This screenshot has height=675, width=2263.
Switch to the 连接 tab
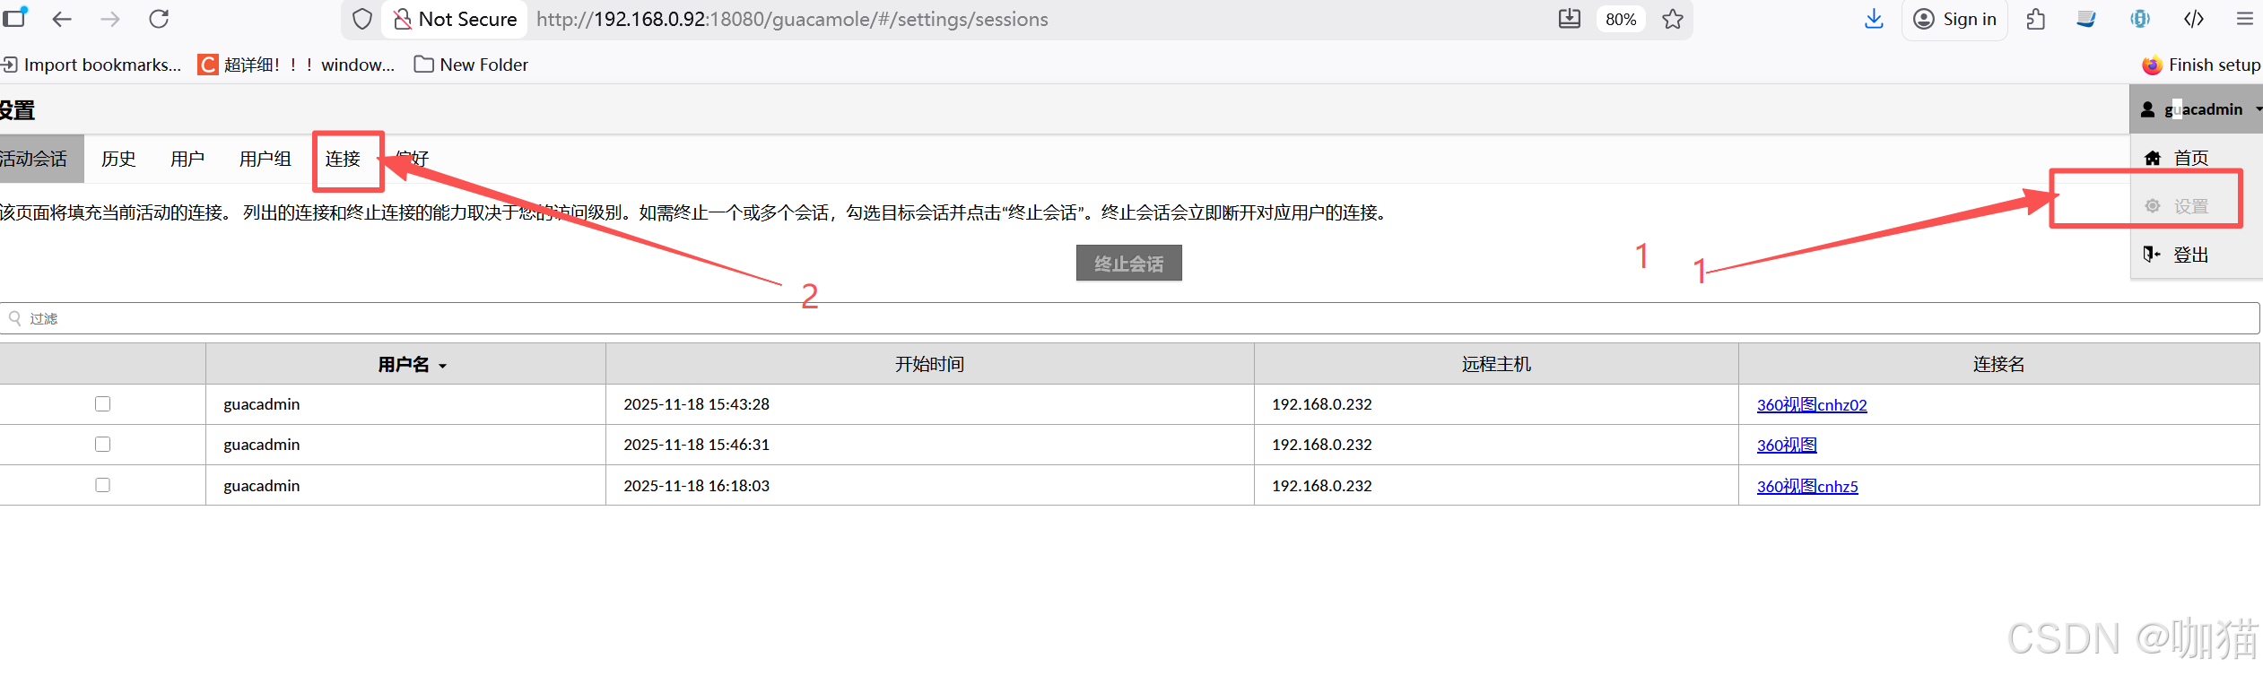343,159
